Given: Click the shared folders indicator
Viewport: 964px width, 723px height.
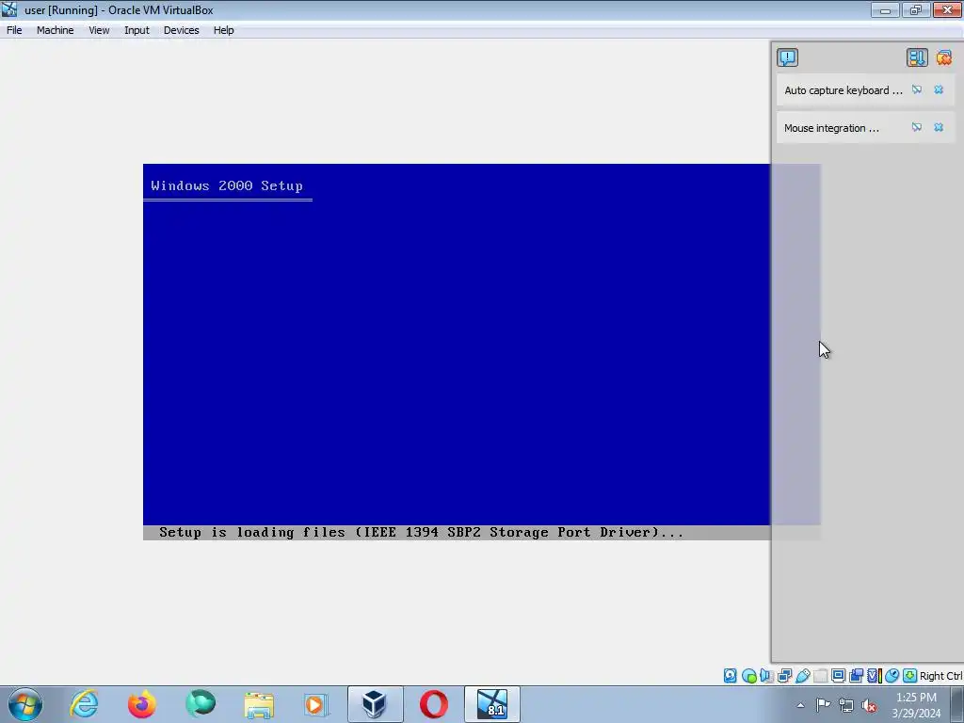Looking at the screenshot, I should (820, 676).
